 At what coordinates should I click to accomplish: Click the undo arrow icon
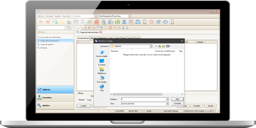[x=74, y=28]
